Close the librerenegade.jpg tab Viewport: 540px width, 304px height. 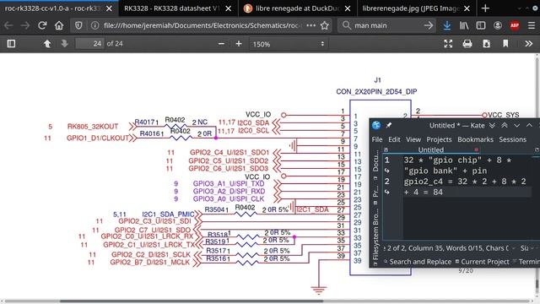click(x=467, y=8)
